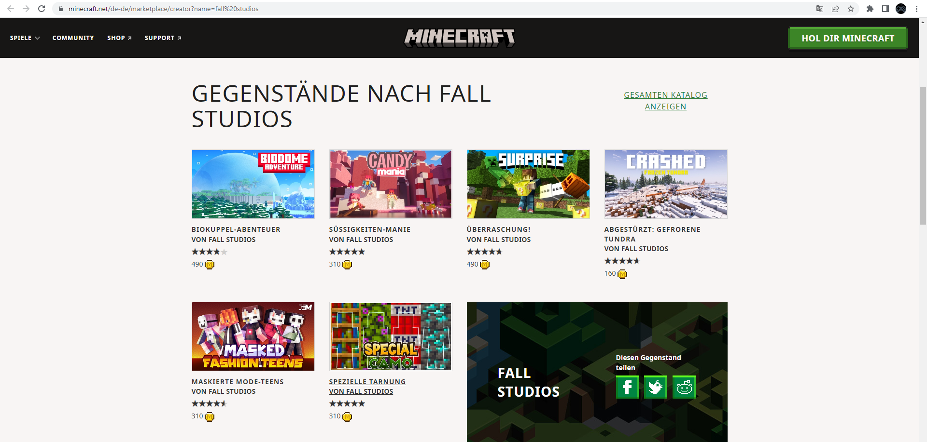The width and height of the screenshot is (927, 442).
Task: Expand the Spiele dropdown menu
Action: tap(25, 38)
